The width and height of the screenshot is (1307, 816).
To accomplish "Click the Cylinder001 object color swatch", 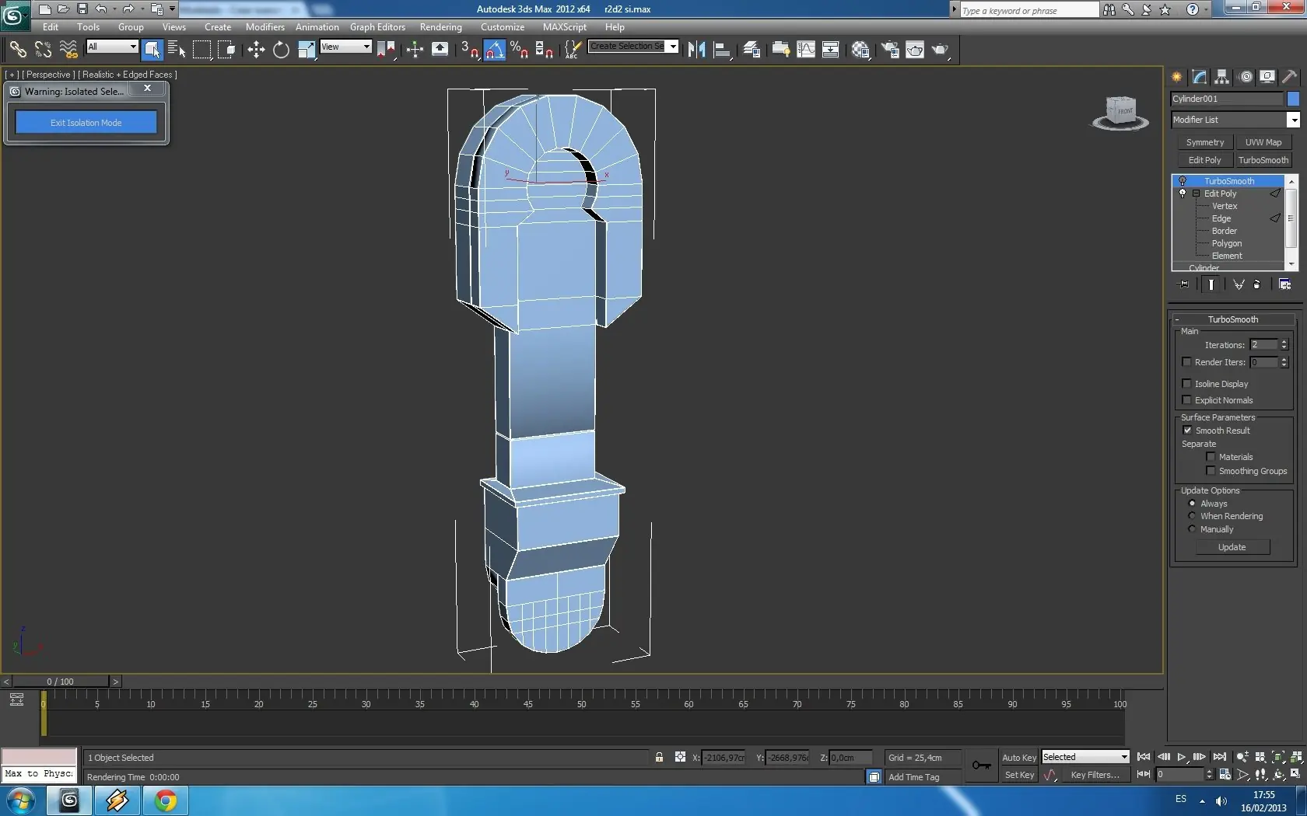I will point(1293,99).
